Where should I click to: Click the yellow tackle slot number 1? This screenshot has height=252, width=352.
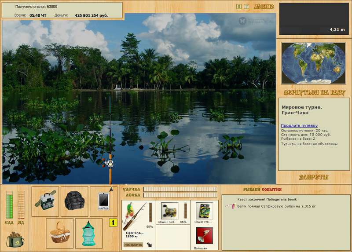click(x=113, y=223)
